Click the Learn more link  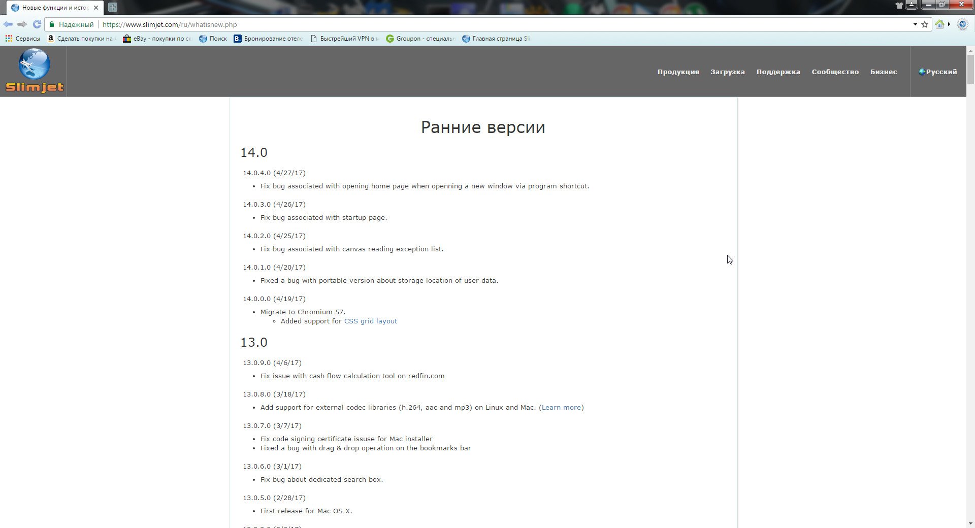(561, 407)
